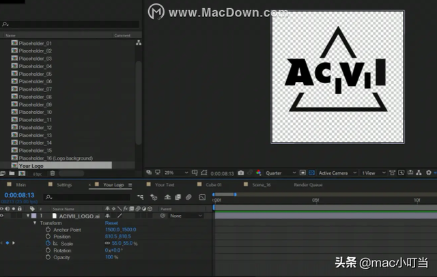This screenshot has height=277, width=437.
Task: Collapse the ACIVII_LOGO.ai layer twirl
Action: (x=28, y=216)
